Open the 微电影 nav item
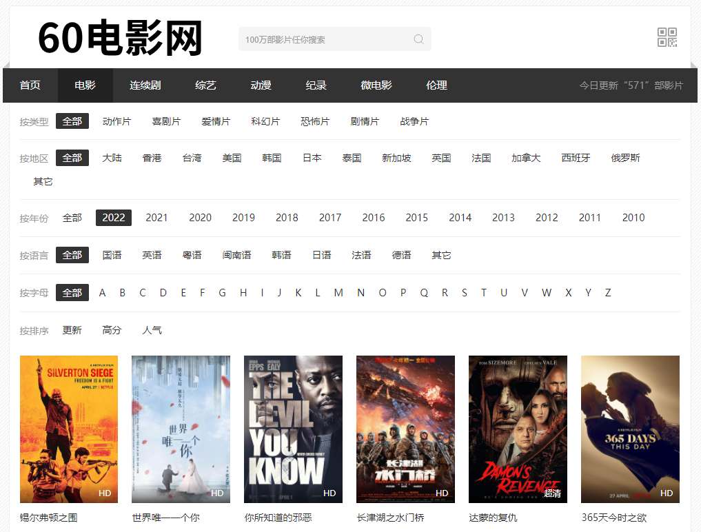701x532 pixels. 376,85
